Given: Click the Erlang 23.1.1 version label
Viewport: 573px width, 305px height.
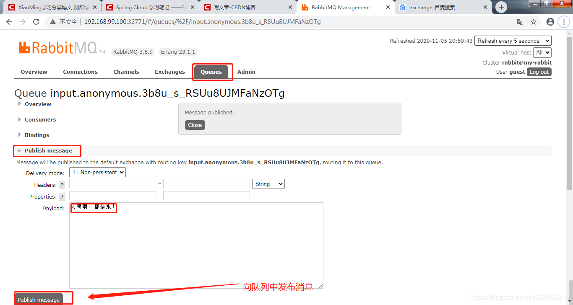Looking at the screenshot, I should coord(178,52).
